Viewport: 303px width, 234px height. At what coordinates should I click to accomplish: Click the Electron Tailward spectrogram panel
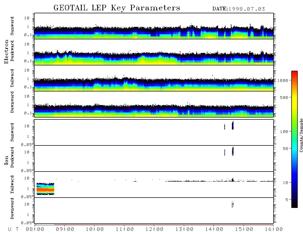154,78
